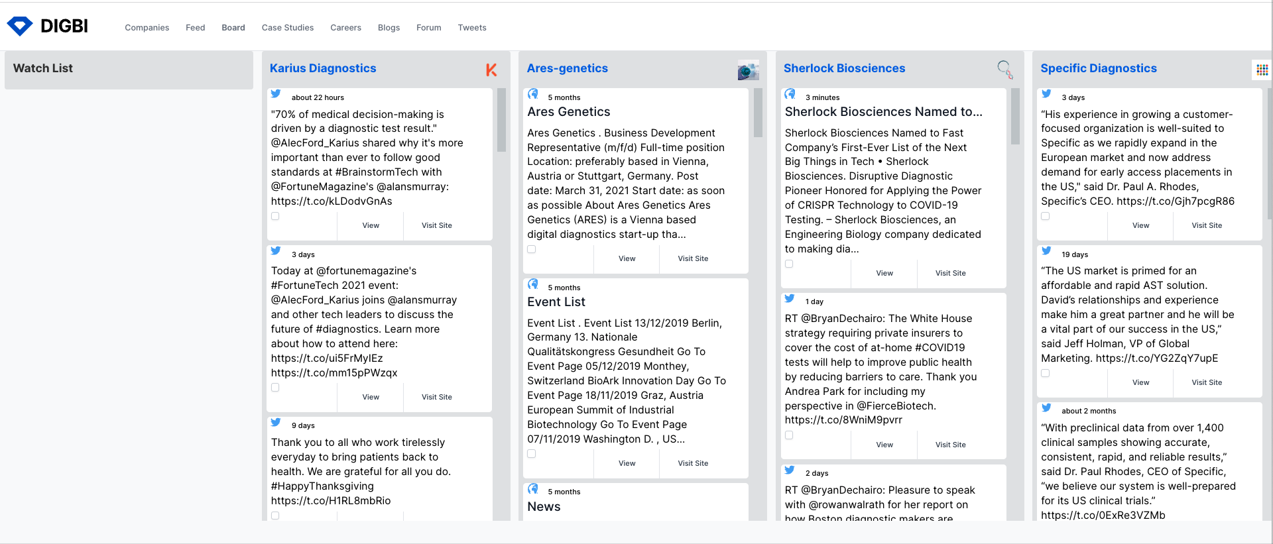Click the Sherlock Biosciences magnifier logo icon
This screenshot has width=1273, height=544.
pos(1005,69)
